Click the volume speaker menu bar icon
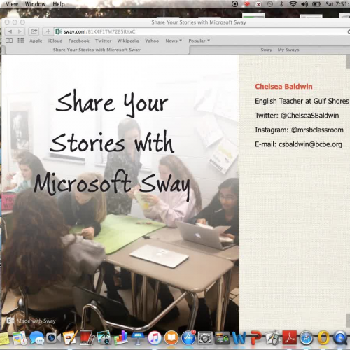Viewport: 350px width, 350px height. (x=304, y=4)
